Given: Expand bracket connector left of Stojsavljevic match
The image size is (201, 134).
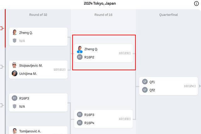Looking at the screenshot, I should (2, 67).
